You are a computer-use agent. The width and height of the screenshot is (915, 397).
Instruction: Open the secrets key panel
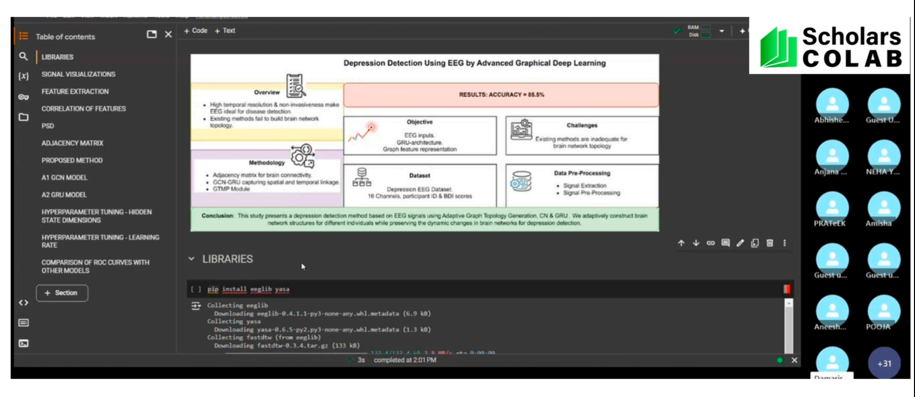tap(23, 97)
